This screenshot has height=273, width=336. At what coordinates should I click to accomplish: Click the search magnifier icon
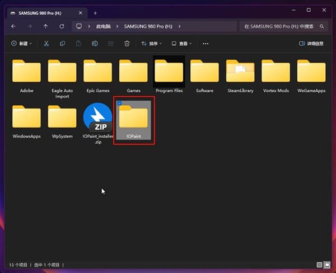(x=321, y=26)
